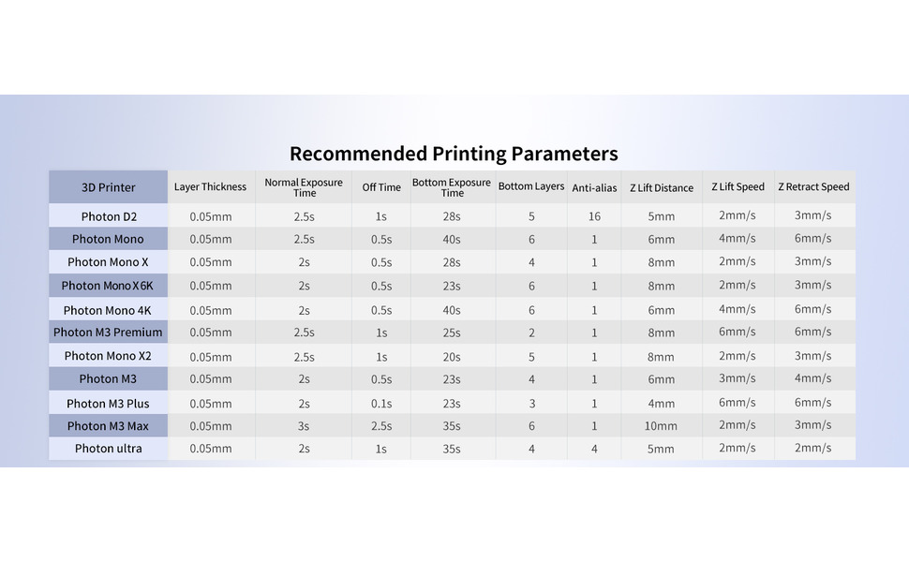Click the Photon ultra row label

pyautogui.click(x=109, y=449)
